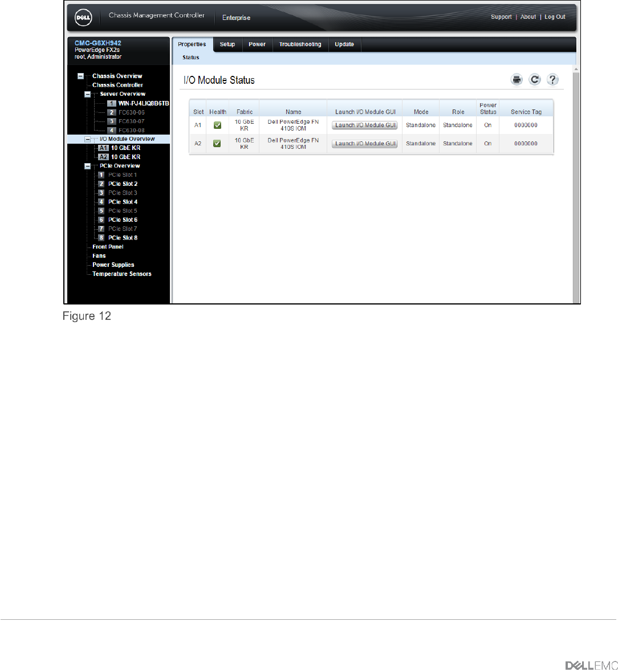The image size is (618, 670).
Task: Select the A2 slot badge in tree
Action: coord(103,157)
